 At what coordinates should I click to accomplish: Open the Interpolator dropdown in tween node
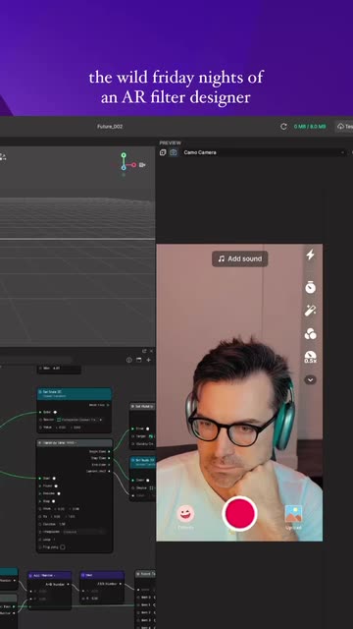pos(83,532)
